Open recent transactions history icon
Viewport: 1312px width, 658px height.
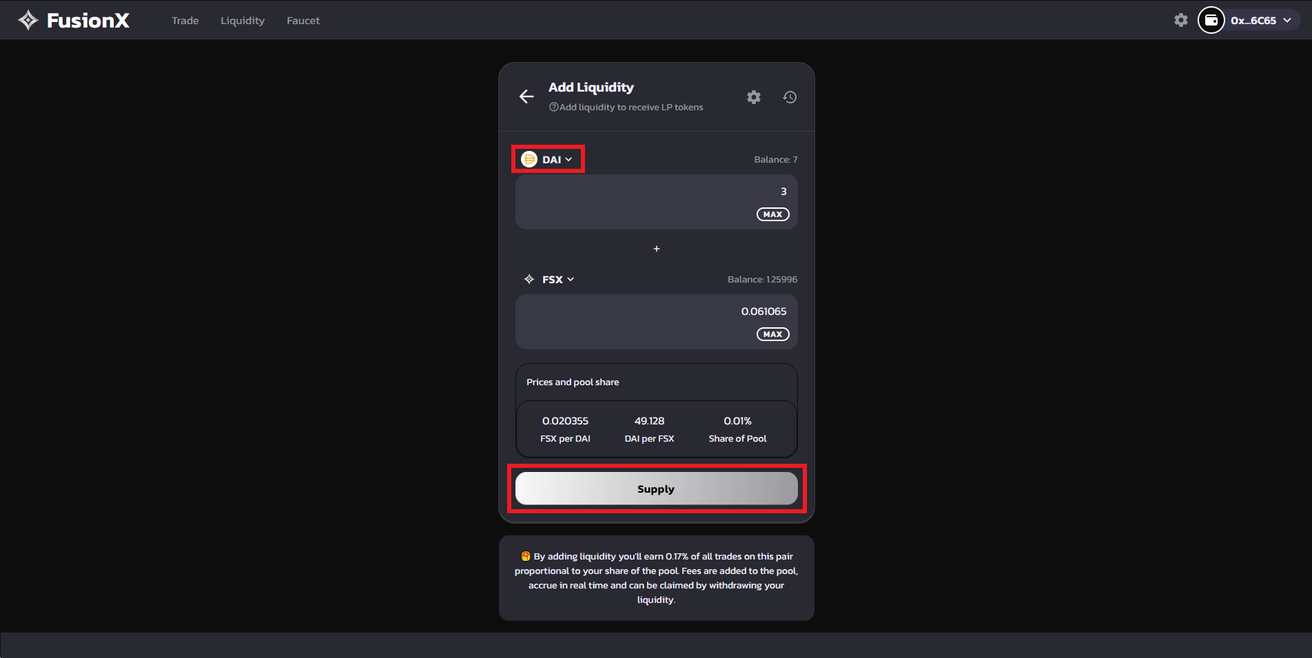pos(790,97)
